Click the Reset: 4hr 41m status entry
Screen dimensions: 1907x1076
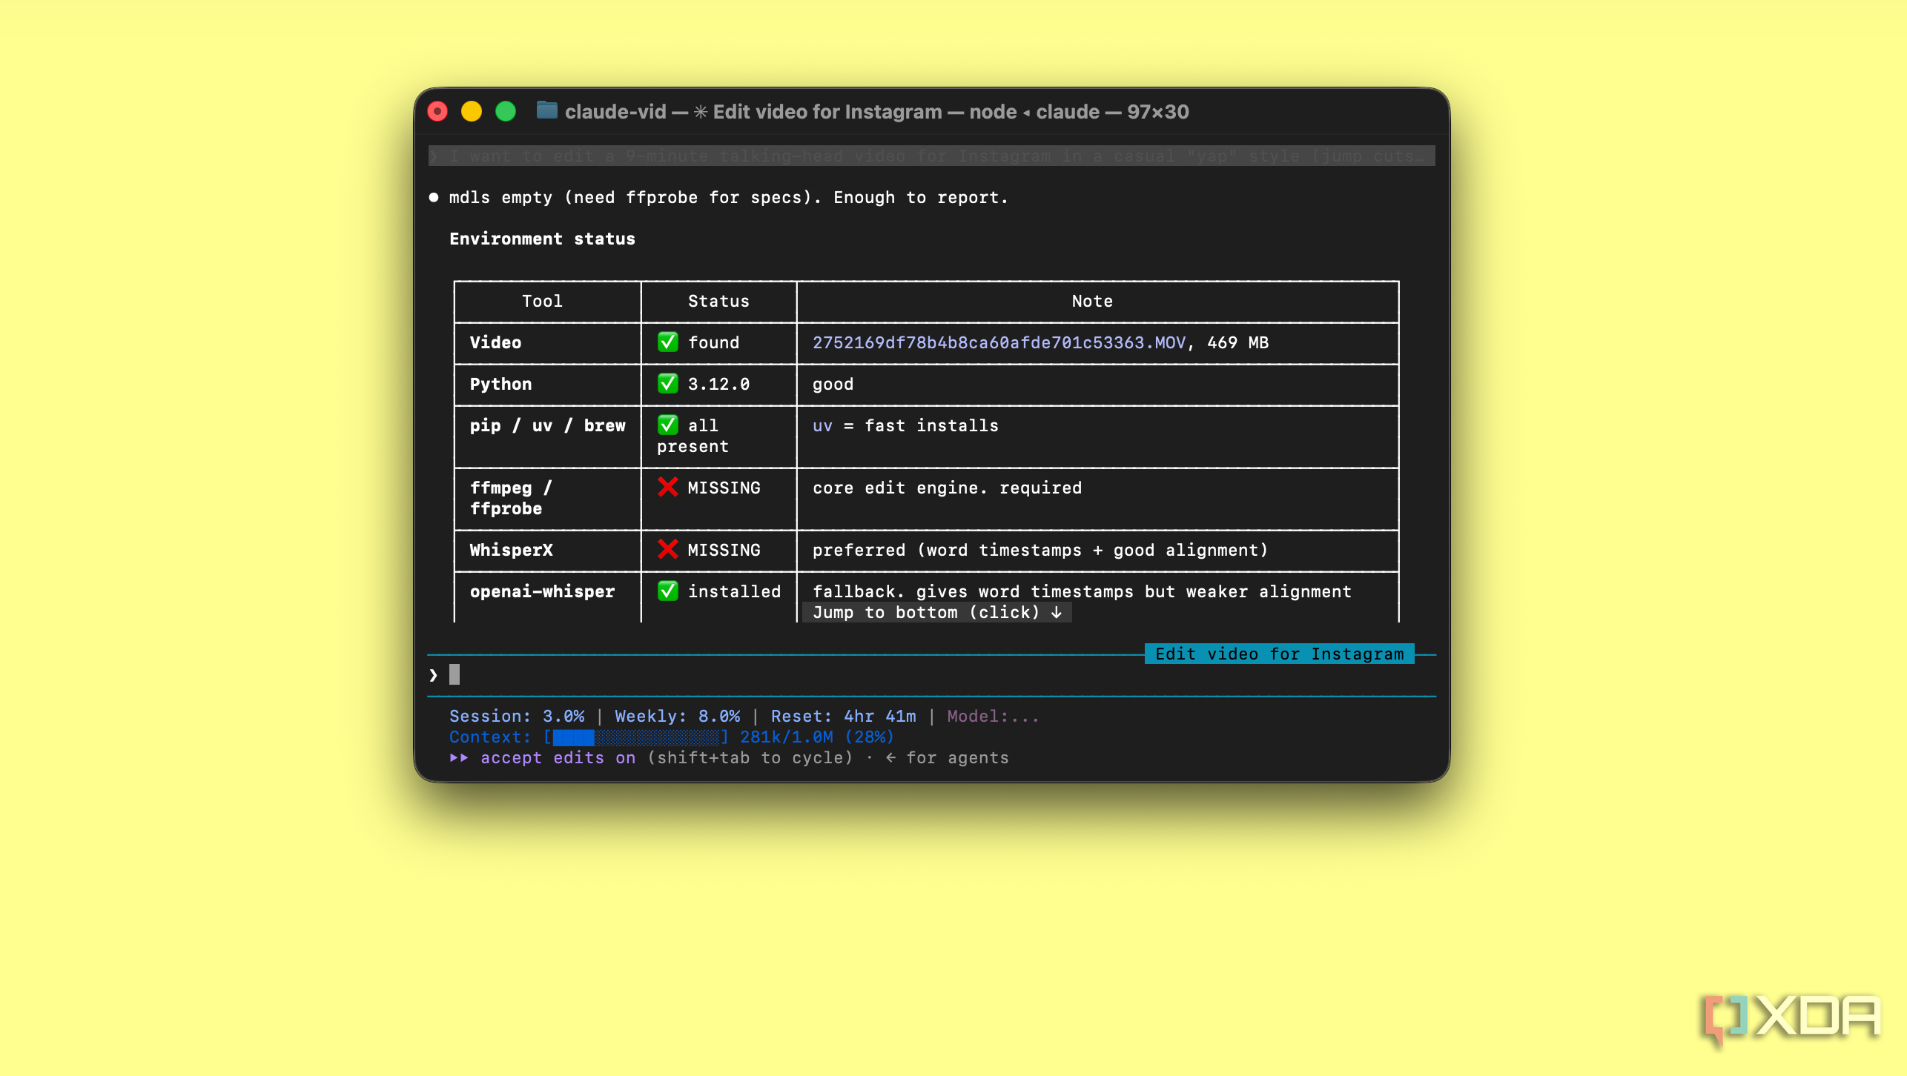(843, 716)
